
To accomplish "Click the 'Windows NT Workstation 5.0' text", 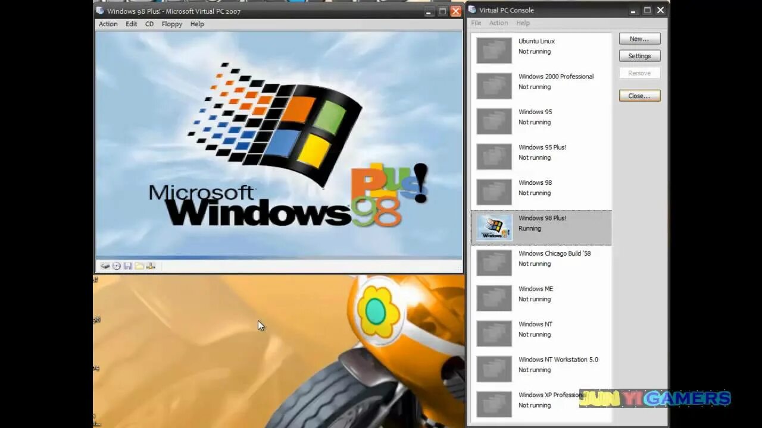I will pyautogui.click(x=558, y=359).
